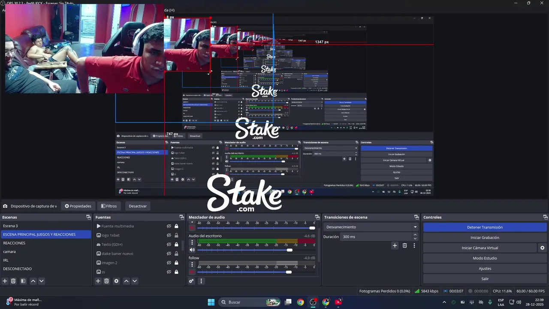Mute Audio del escritorio speaker
This screenshot has width=549, height=309.
tap(192, 250)
